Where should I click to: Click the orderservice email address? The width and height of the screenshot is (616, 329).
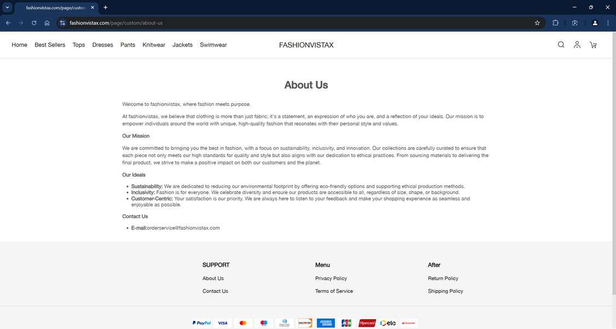point(183,228)
